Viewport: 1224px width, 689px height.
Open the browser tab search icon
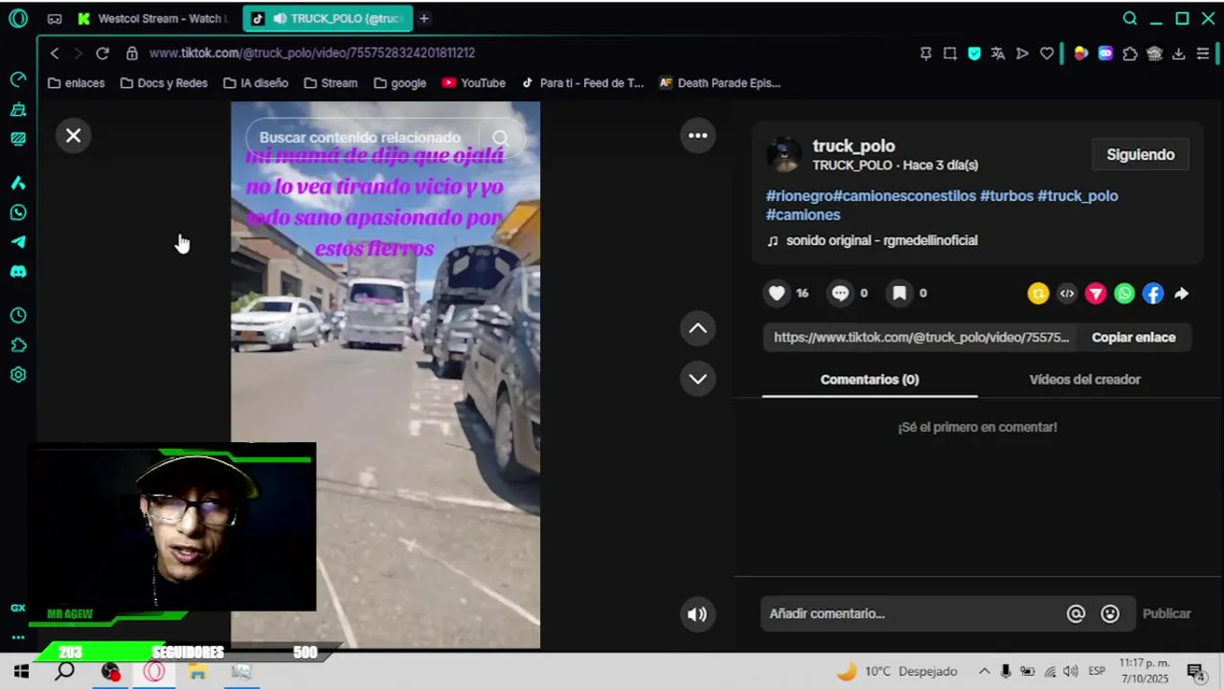pos(1130,18)
